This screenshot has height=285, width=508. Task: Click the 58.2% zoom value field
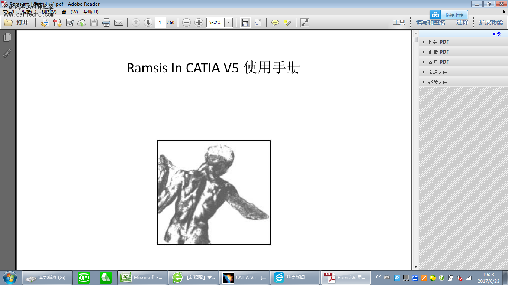pos(215,23)
